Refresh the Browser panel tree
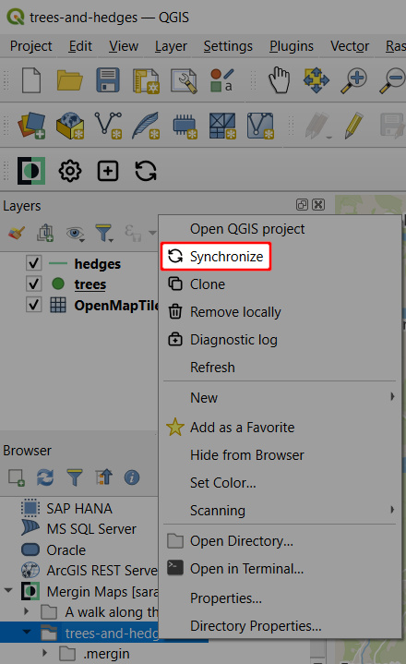The image size is (406, 664). pos(45,477)
